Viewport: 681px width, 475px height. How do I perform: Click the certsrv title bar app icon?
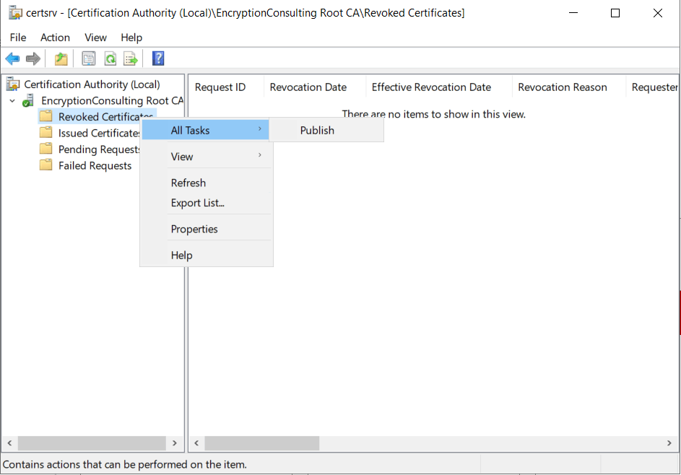(15, 12)
